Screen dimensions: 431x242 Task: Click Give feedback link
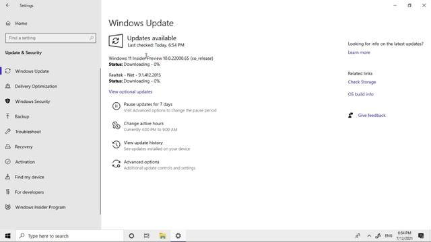372,116
